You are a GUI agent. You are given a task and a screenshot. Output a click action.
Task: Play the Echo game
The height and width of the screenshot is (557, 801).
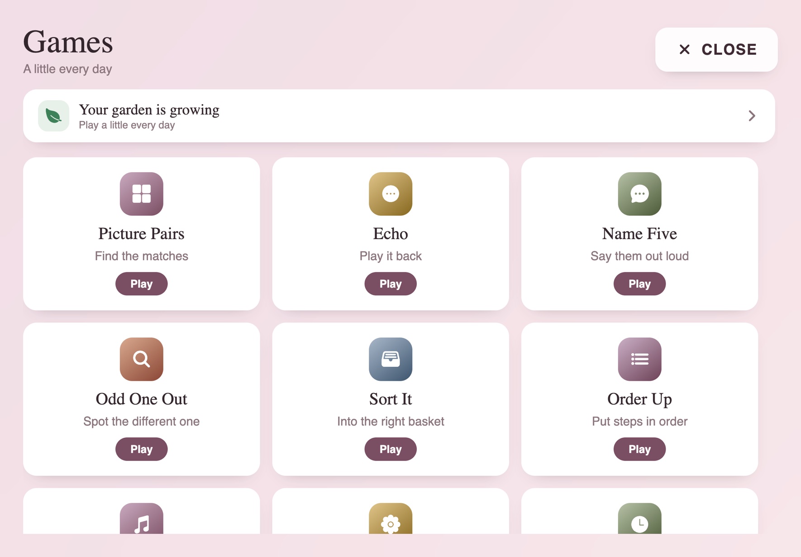[x=391, y=284]
